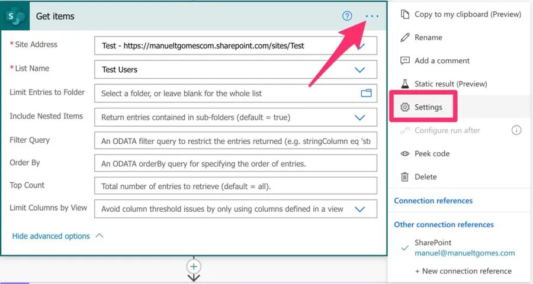This screenshot has width=533, height=284.
Task: Select Peek code menu entry
Action: (x=432, y=153)
